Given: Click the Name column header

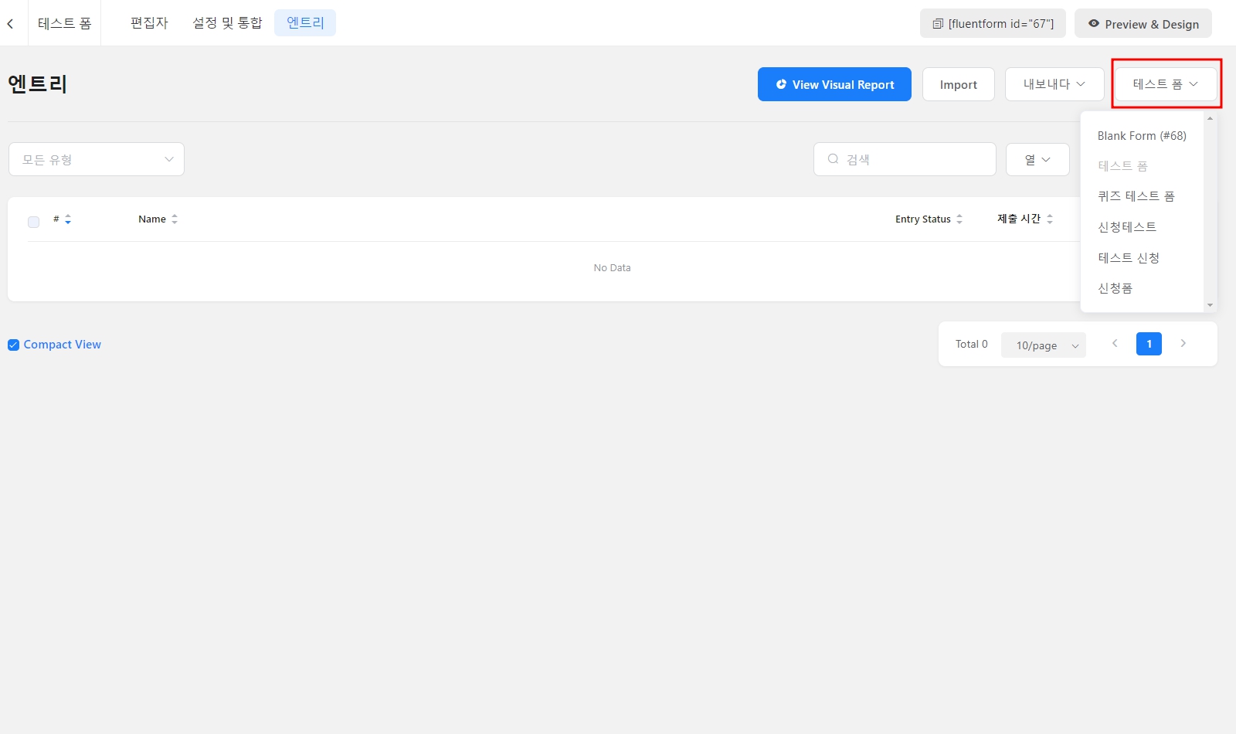Looking at the screenshot, I should click(x=152, y=219).
